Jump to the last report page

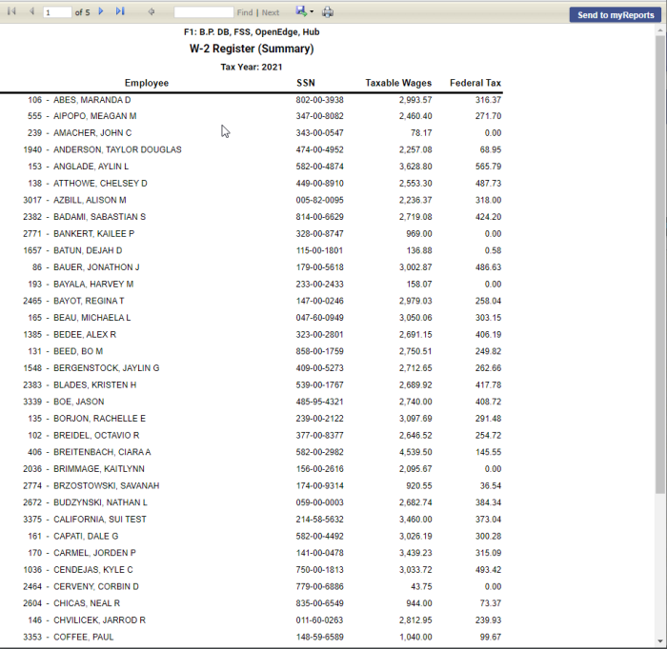(120, 12)
